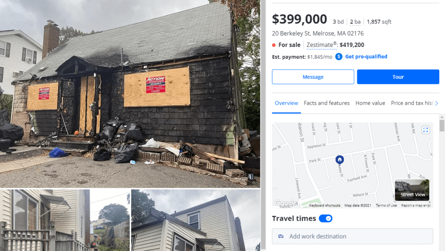The width and height of the screenshot is (445, 251).
Task: Click the right panel scrollbar thumb
Action: pos(442,125)
